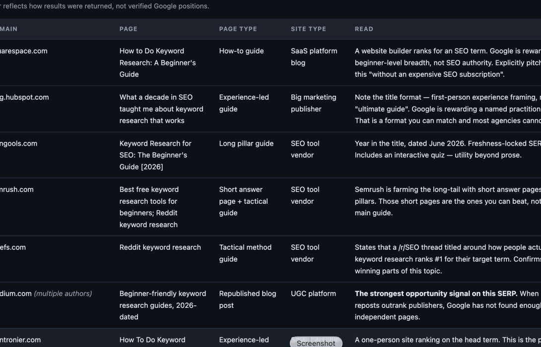This screenshot has width=541, height=347.
Task: Click the 'Big marketing publisher' site type
Action: 314,103
